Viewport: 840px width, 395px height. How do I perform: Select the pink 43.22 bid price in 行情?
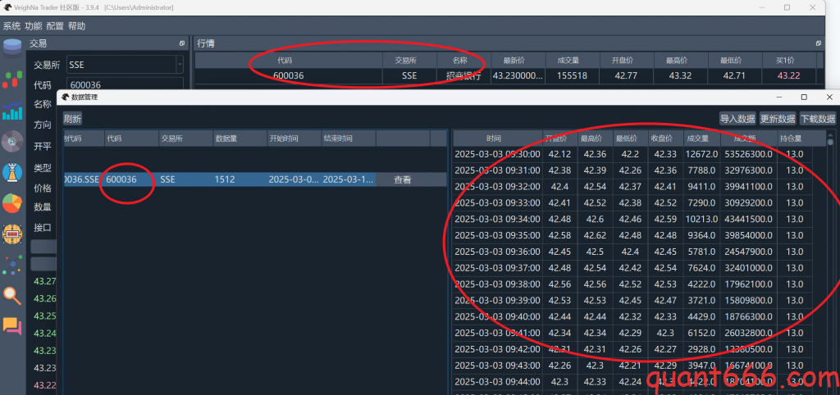click(788, 76)
